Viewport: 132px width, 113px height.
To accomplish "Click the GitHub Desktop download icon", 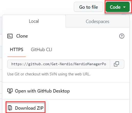I will click(10, 91).
